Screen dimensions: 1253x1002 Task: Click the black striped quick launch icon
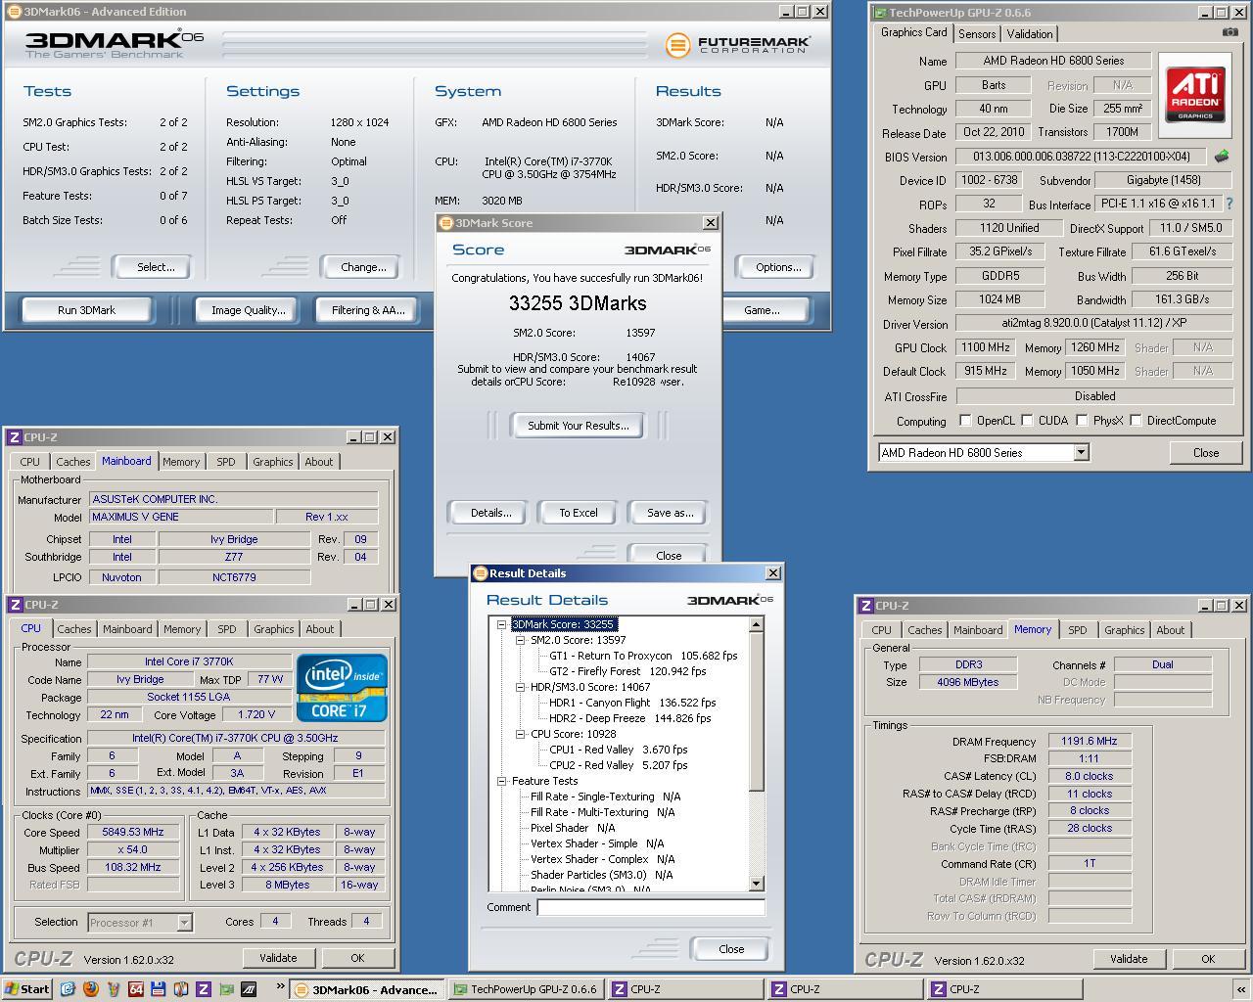coord(249,989)
